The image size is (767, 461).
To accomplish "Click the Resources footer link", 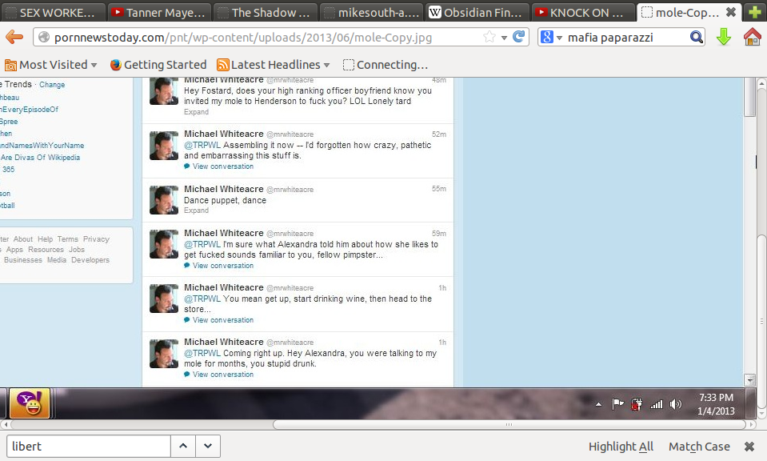I will tap(46, 250).
